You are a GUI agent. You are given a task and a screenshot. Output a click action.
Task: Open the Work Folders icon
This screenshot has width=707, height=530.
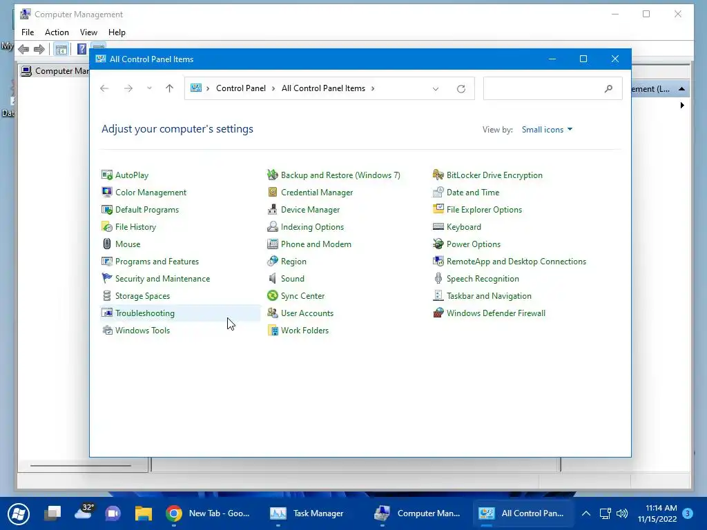coord(272,331)
